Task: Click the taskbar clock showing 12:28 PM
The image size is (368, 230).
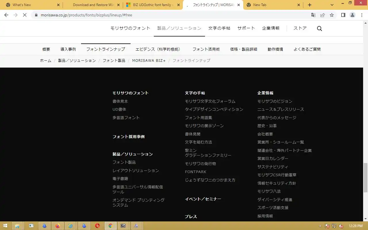Action: (x=355, y=226)
